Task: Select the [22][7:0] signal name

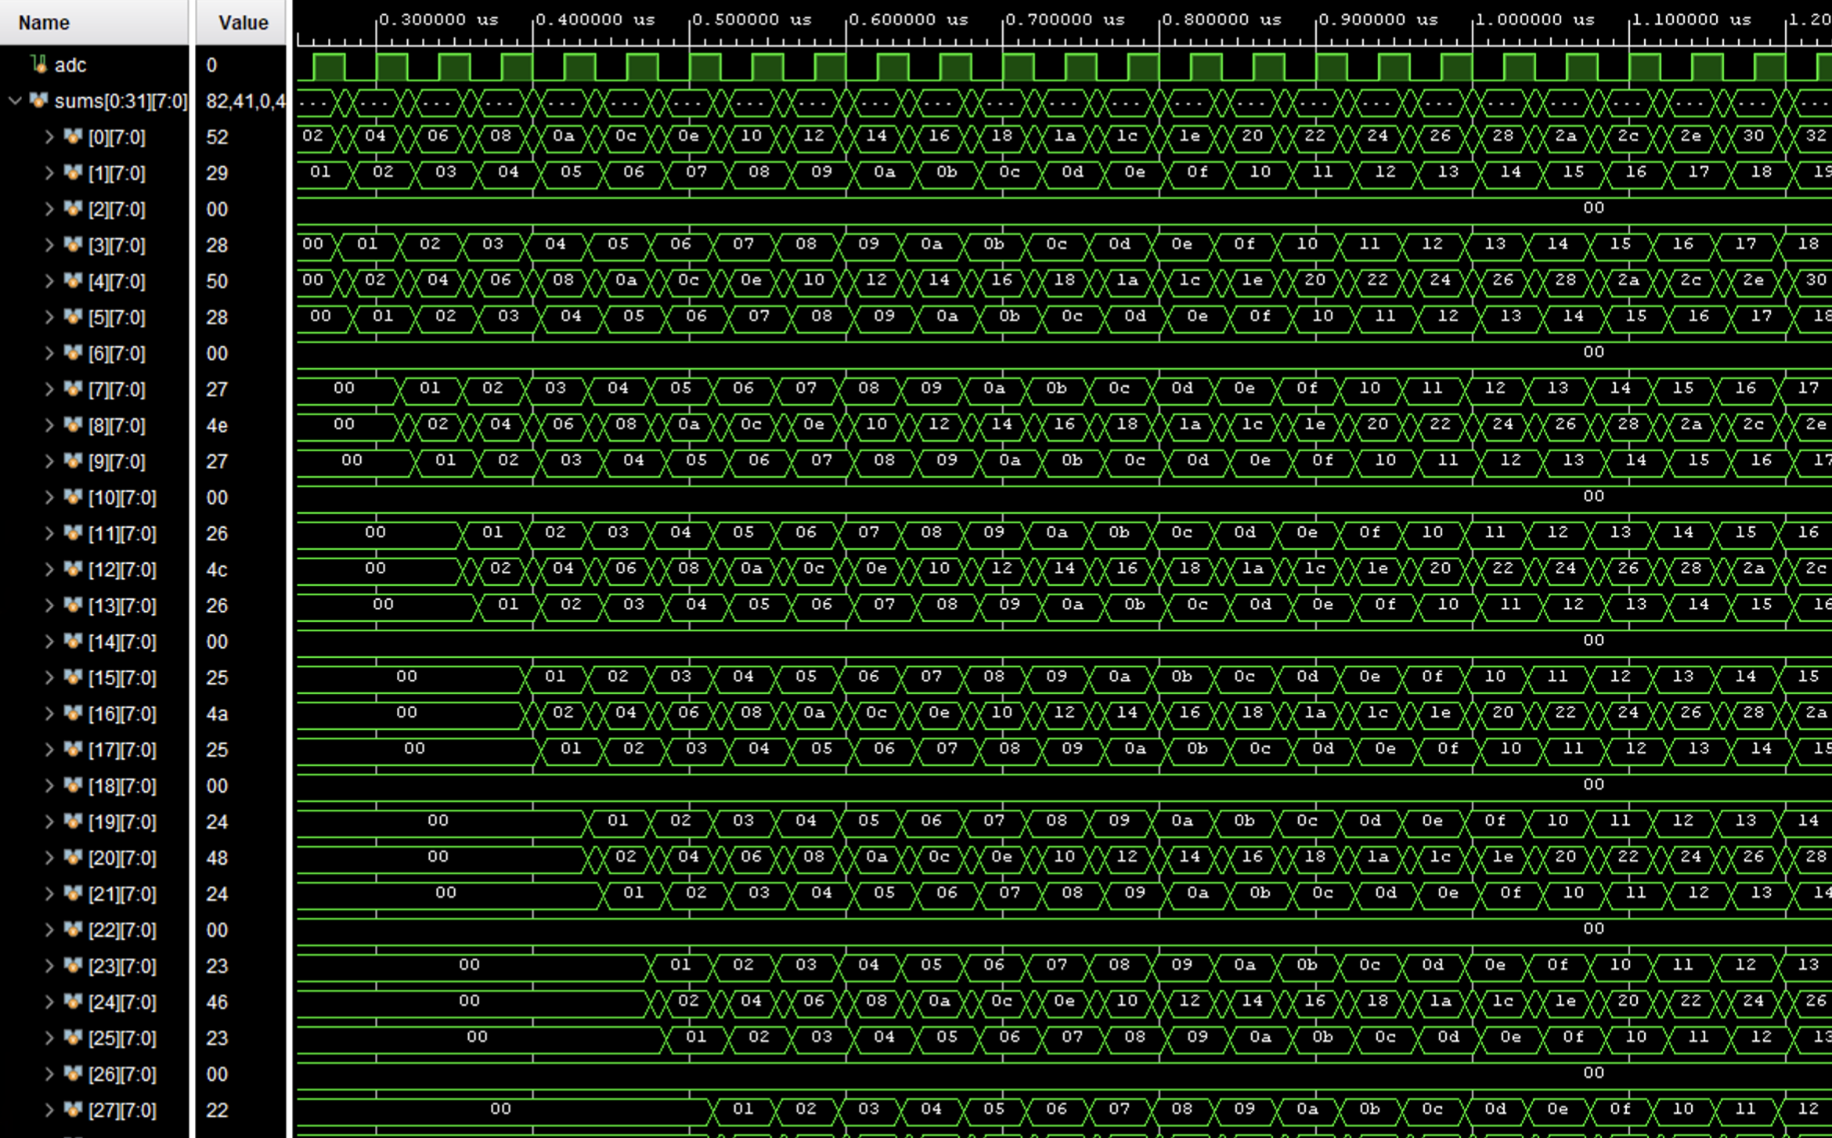Action: pyautogui.click(x=122, y=930)
